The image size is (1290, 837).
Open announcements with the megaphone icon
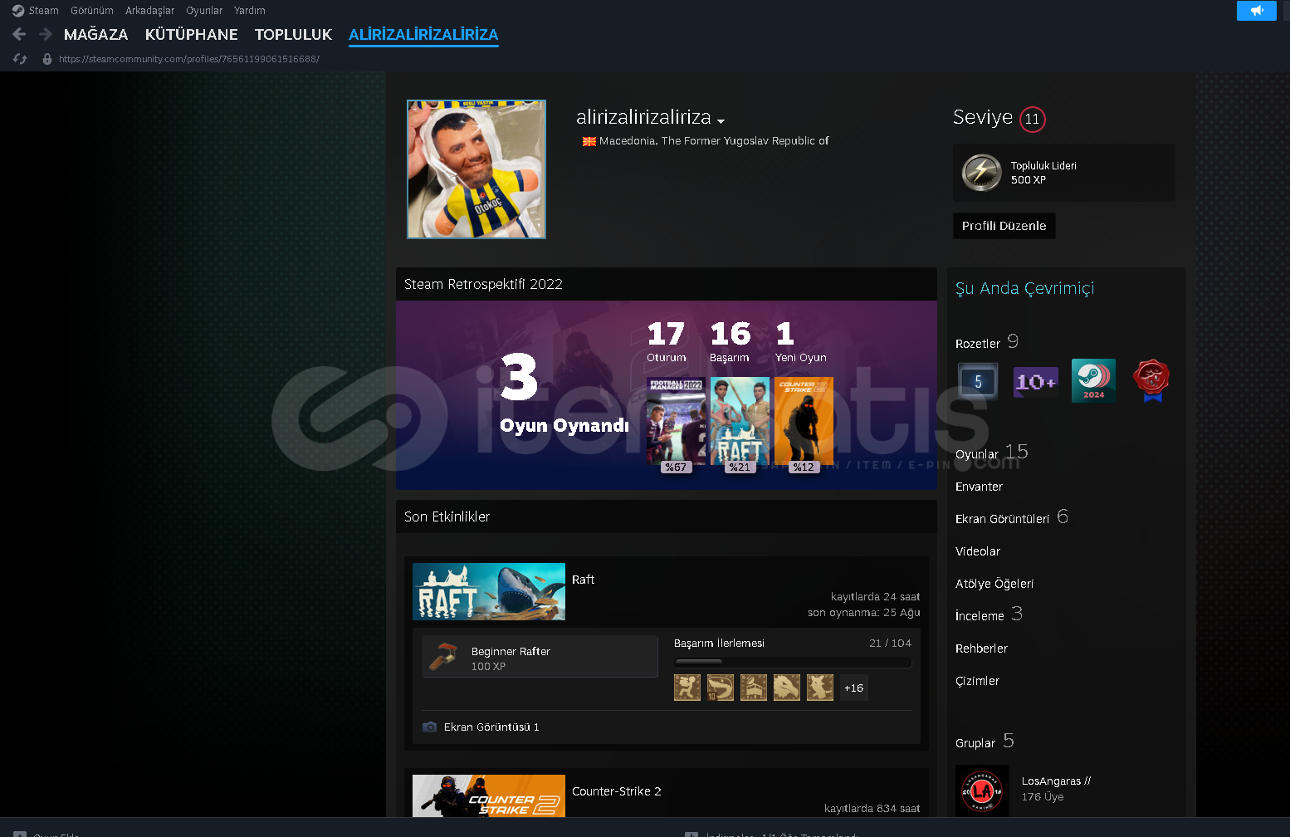[x=1257, y=10]
